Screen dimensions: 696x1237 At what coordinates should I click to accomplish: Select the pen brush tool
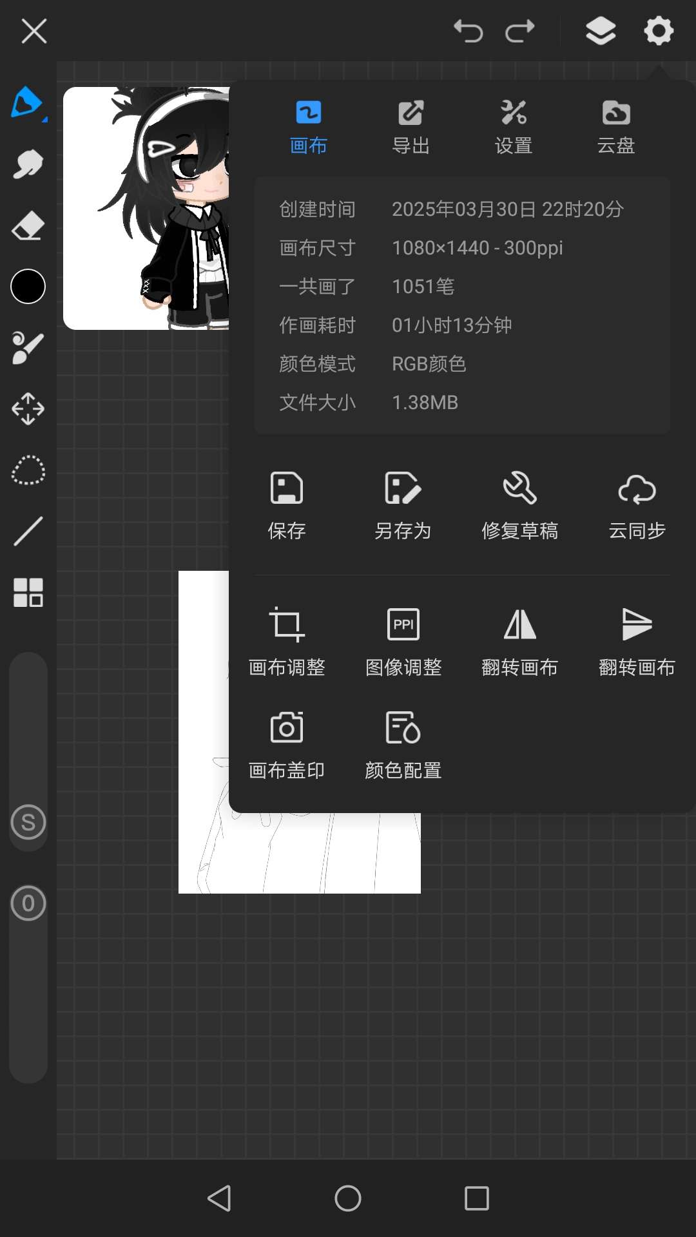tap(27, 103)
